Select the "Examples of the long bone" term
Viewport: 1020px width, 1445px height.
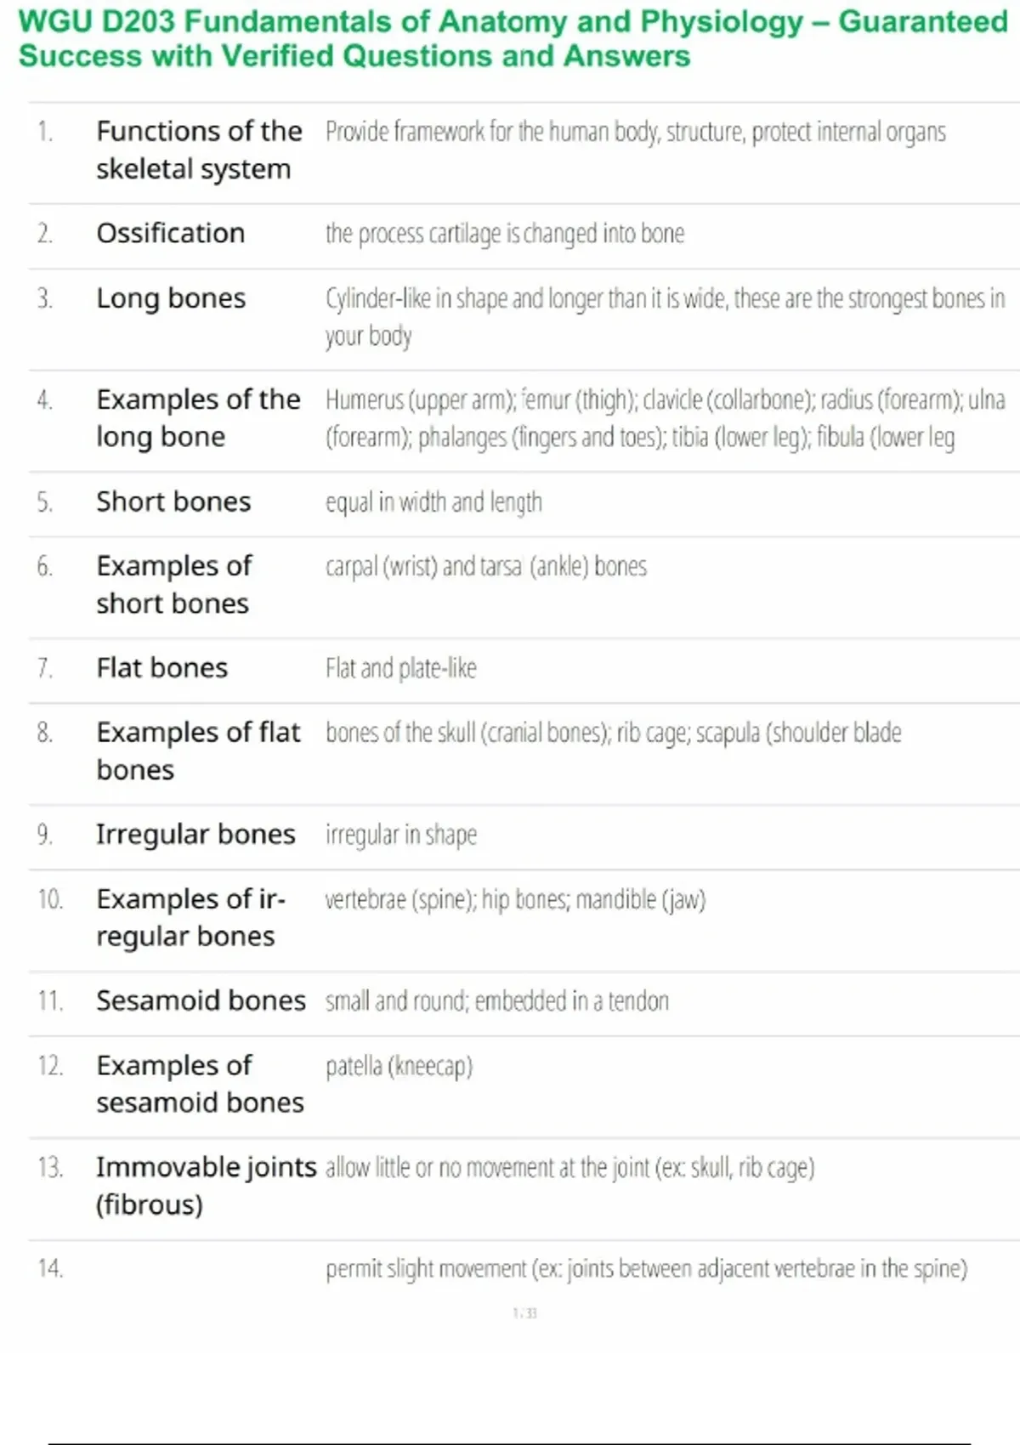(x=198, y=418)
